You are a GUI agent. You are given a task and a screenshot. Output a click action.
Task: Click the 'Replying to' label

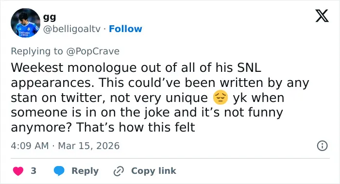[37, 51]
